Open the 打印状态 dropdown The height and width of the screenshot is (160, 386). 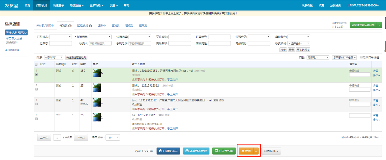coord(60,37)
